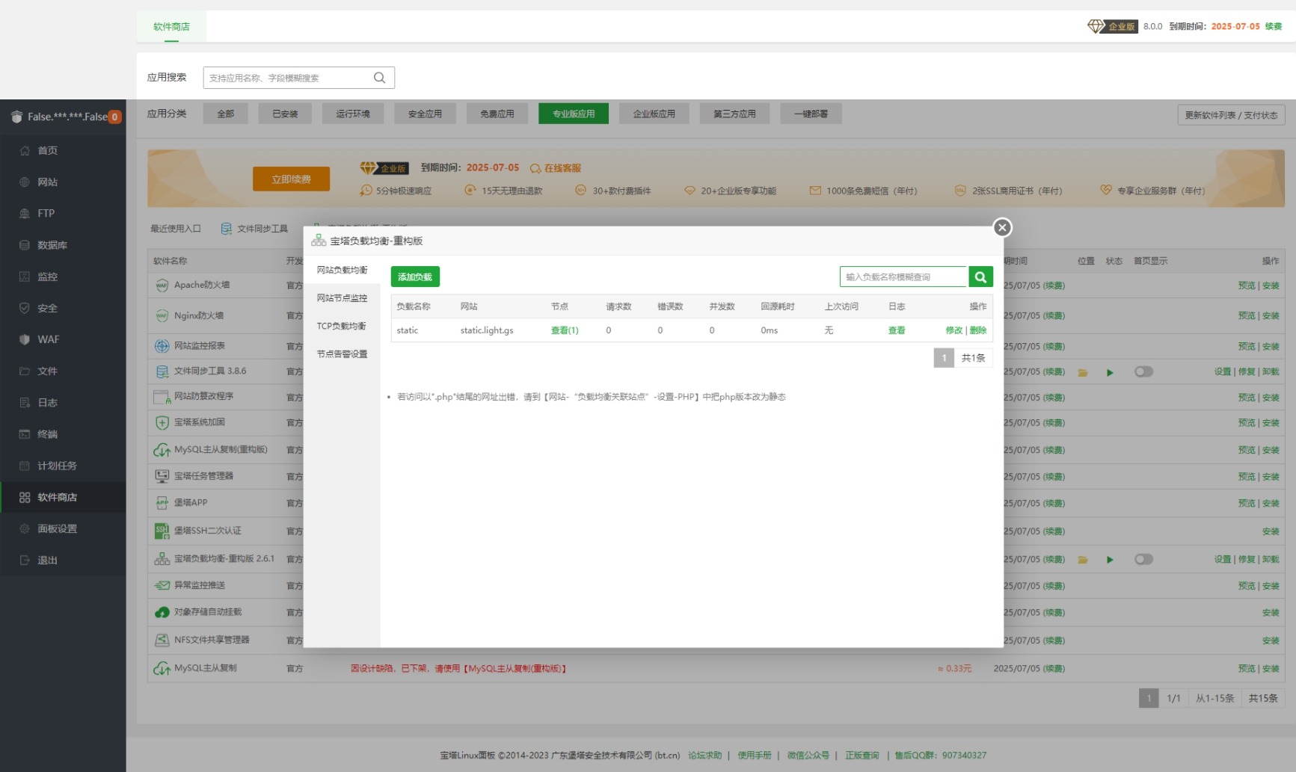Click the 立即续费 orange button
This screenshot has height=772, width=1296.
(x=291, y=179)
